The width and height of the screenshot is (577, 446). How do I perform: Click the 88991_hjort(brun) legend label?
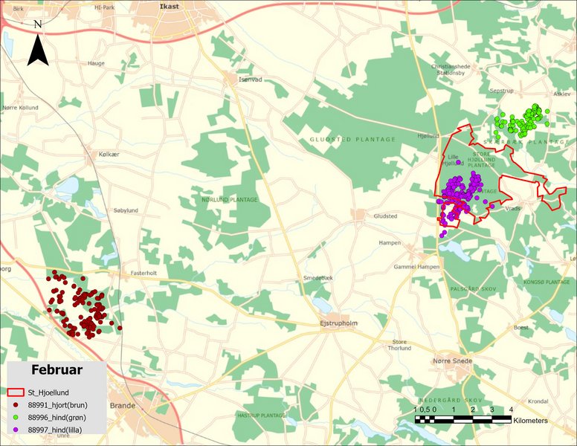coord(59,405)
